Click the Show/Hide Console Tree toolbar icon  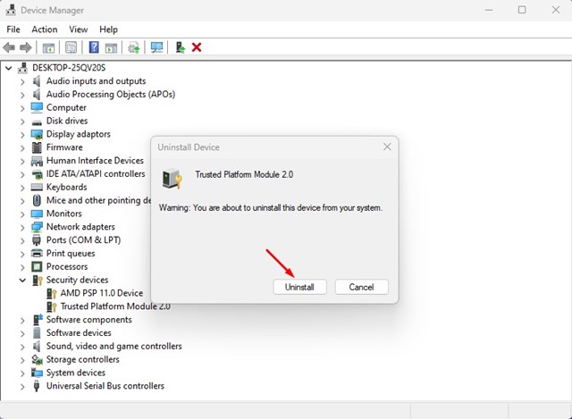(48, 47)
